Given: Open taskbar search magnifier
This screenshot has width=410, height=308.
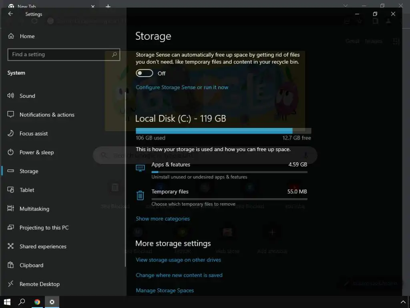Looking at the screenshot, I should coord(22,302).
